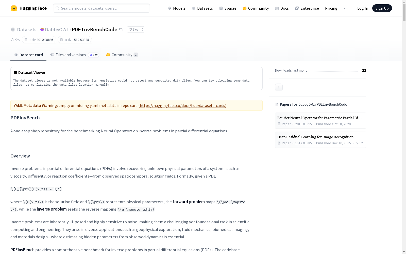Screen dimensions: 406x254
Task: Open the DabbyOWL profile link
Action: pos(57,29)
